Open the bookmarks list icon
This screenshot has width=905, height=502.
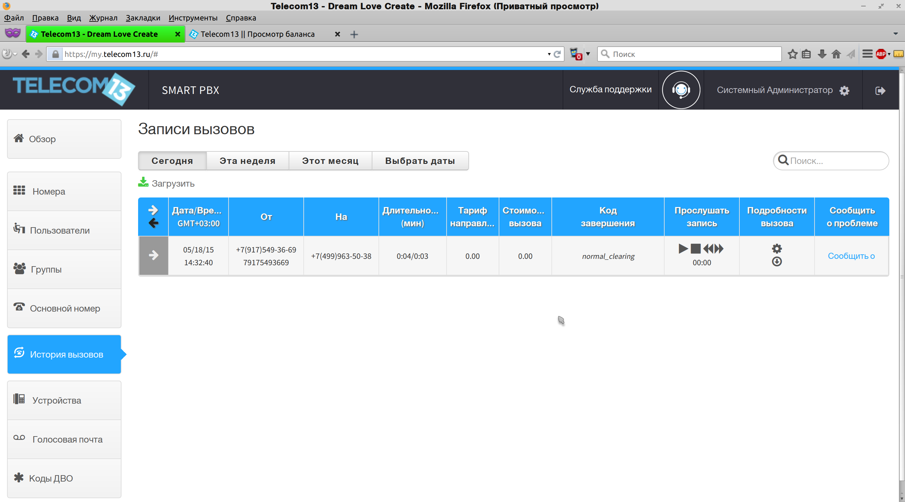806,54
